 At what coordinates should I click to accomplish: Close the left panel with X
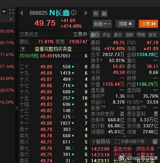(x=11, y=19)
